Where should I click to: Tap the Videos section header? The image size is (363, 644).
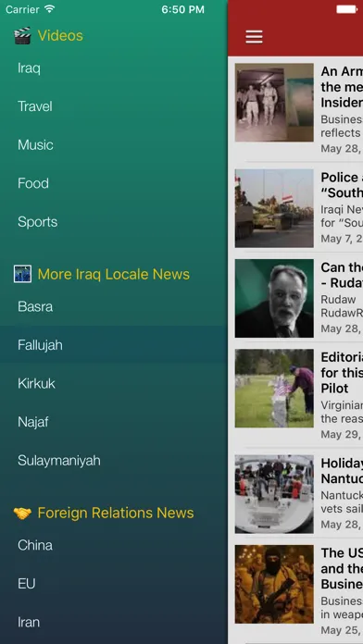[x=60, y=36]
